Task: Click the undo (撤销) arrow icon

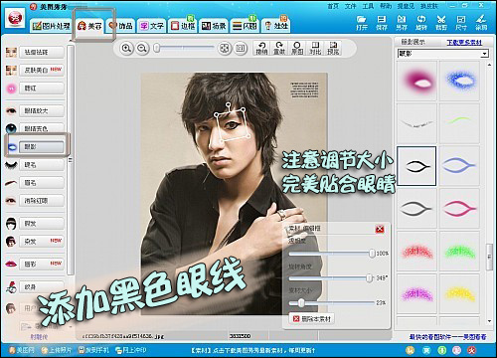Action: point(261,48)
